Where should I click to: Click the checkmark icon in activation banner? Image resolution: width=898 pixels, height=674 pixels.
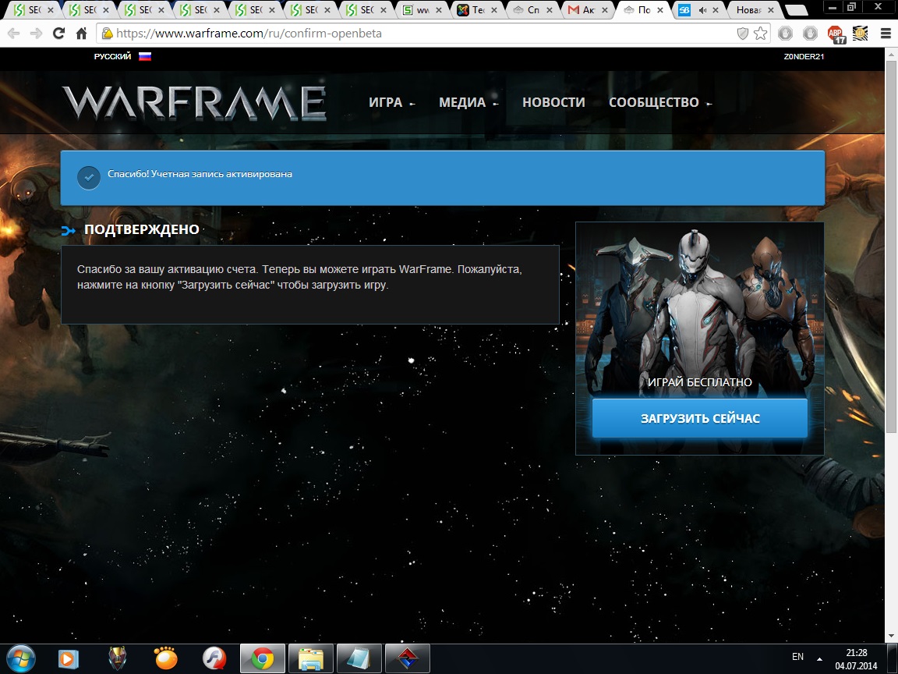[x=89, y=177]
